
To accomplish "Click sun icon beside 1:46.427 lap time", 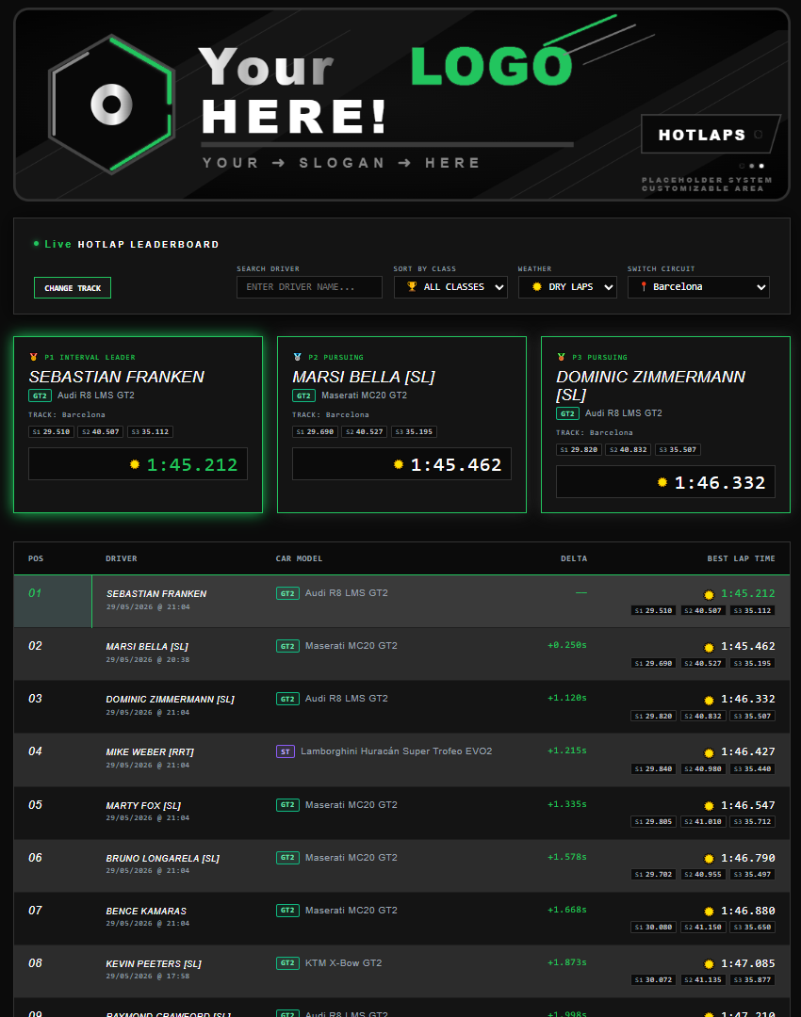I will pyautogui.click(x=709, y=753).
